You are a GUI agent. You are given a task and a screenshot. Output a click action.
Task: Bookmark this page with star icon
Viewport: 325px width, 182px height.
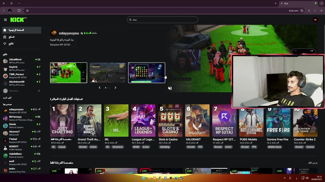coord(27,11)
